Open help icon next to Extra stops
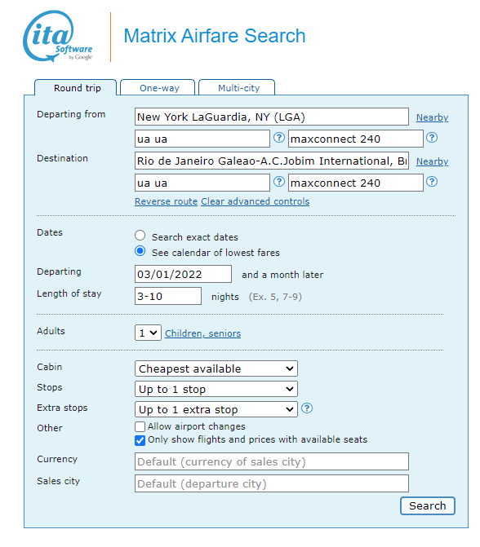Image resolution: width=480 pixels, height=547 pixels. click(x=307, y=408)
